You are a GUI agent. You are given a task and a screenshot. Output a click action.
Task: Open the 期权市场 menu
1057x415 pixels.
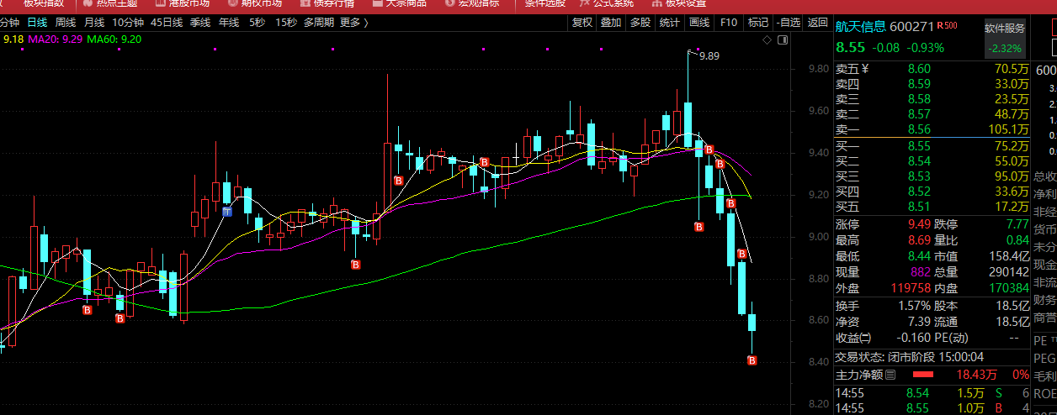coord(262,3)
